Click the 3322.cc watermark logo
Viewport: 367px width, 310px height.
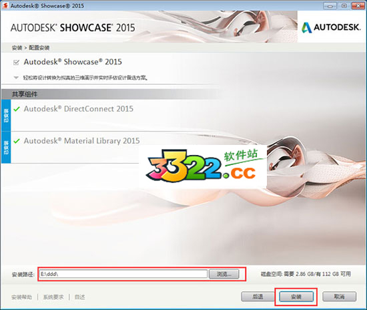tap(203, 166)
